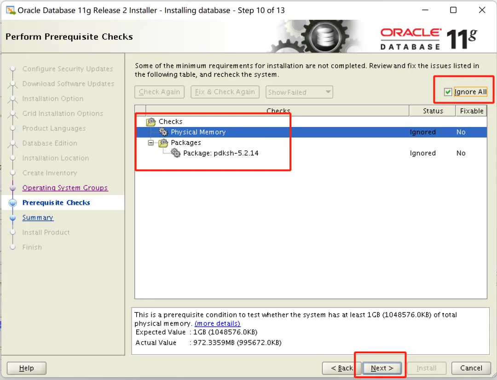Viewport: 497px width, 380px height.
Task: Click the Finish step
Action: [32, 247]
